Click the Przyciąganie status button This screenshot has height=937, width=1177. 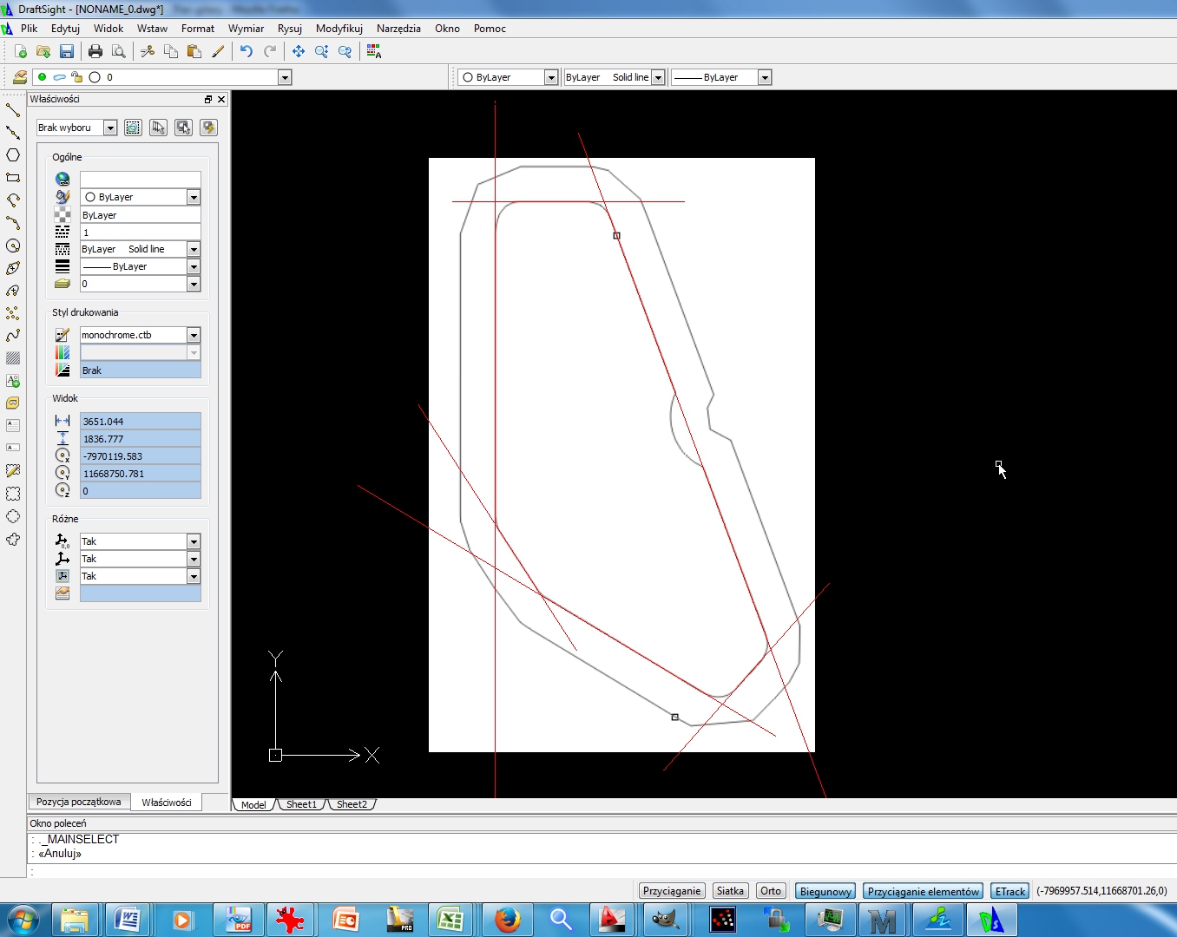click(671, 891)
